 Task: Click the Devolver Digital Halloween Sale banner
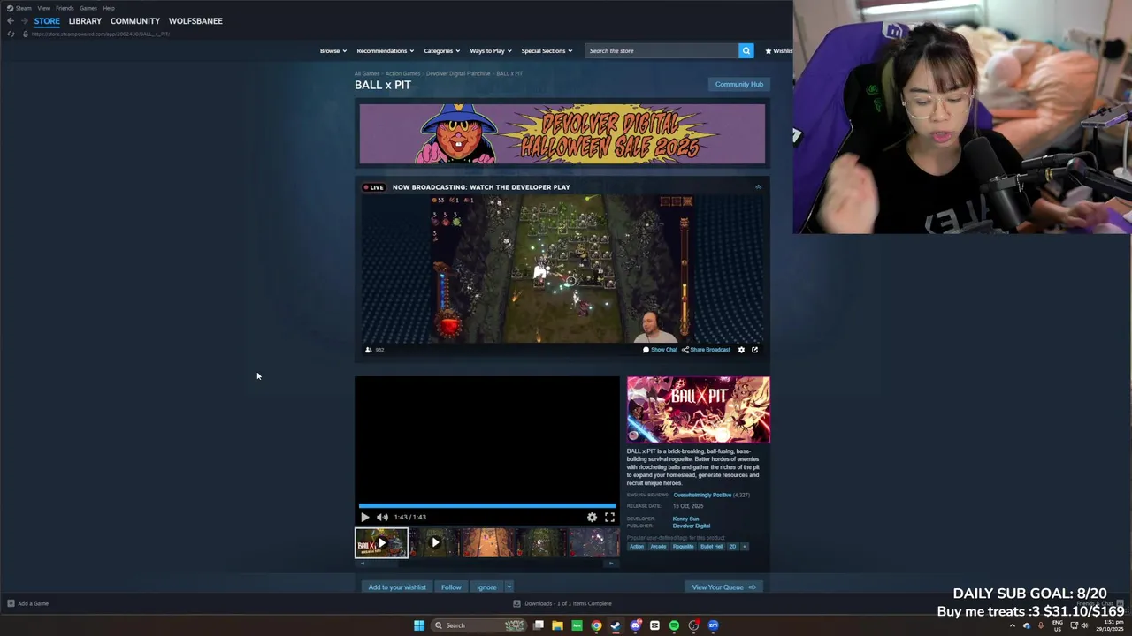[562, 134]
